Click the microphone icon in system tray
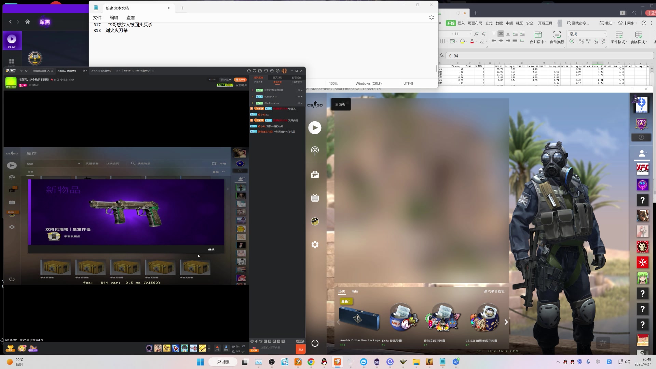The image size is (656, 369). [588, 362]
